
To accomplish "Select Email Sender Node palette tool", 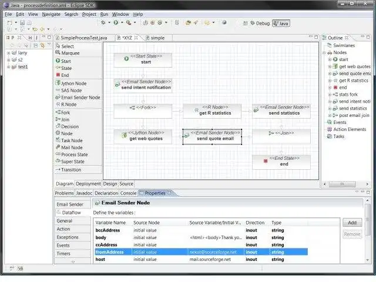I will [x=78, y=98].
